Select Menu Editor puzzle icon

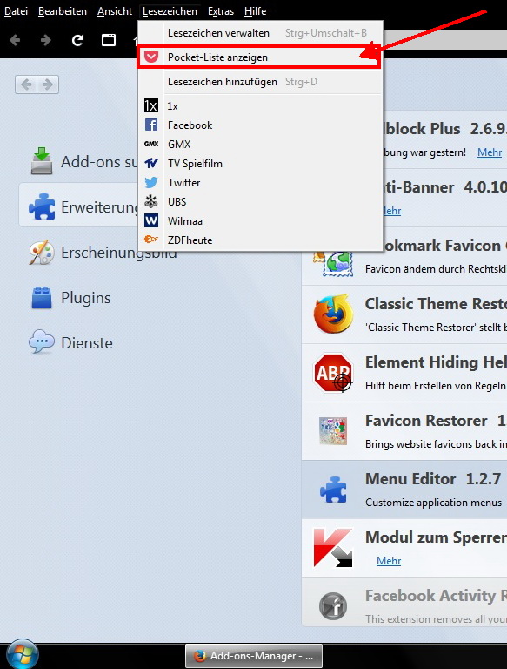coord(333,490)
